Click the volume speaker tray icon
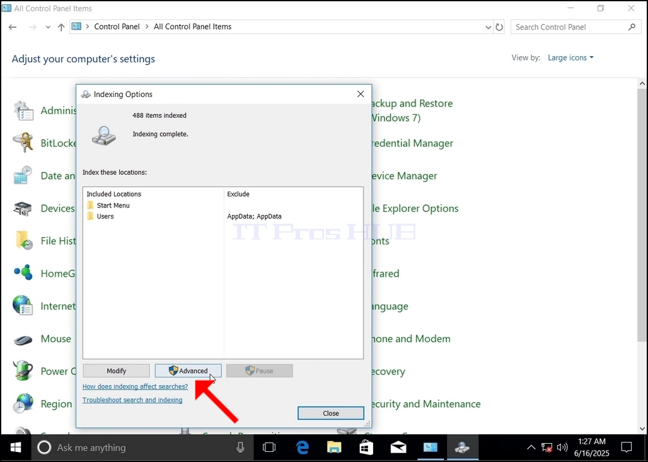The height and width of the screenshot is (462, 648). coord(562,448)
